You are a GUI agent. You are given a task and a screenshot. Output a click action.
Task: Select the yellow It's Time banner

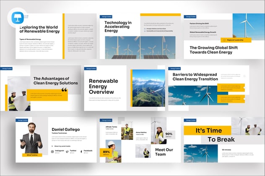[x=208, y=131]
